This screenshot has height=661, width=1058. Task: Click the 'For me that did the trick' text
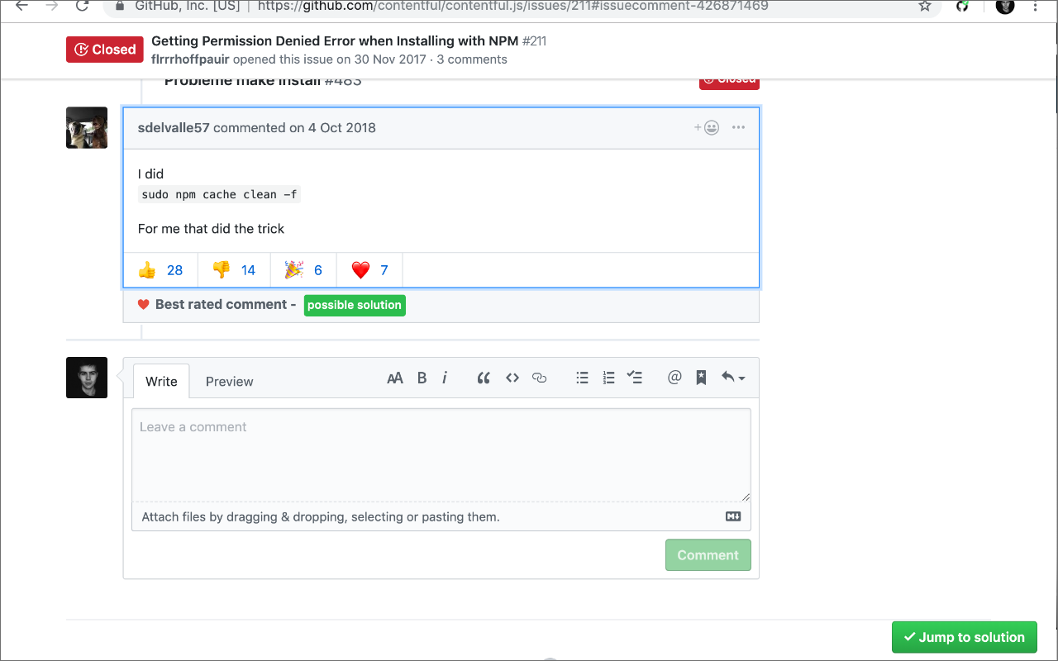tap(211, 229)
